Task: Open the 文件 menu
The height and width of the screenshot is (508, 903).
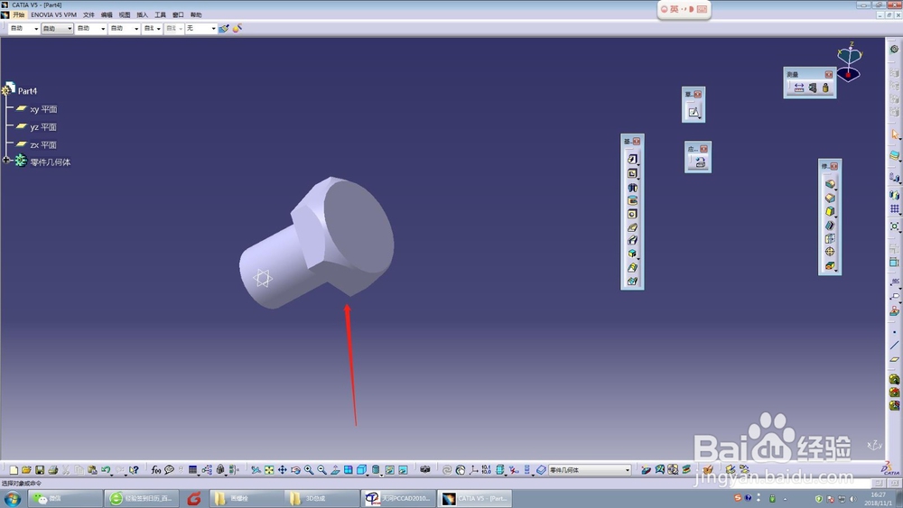Action: [88, 15]
